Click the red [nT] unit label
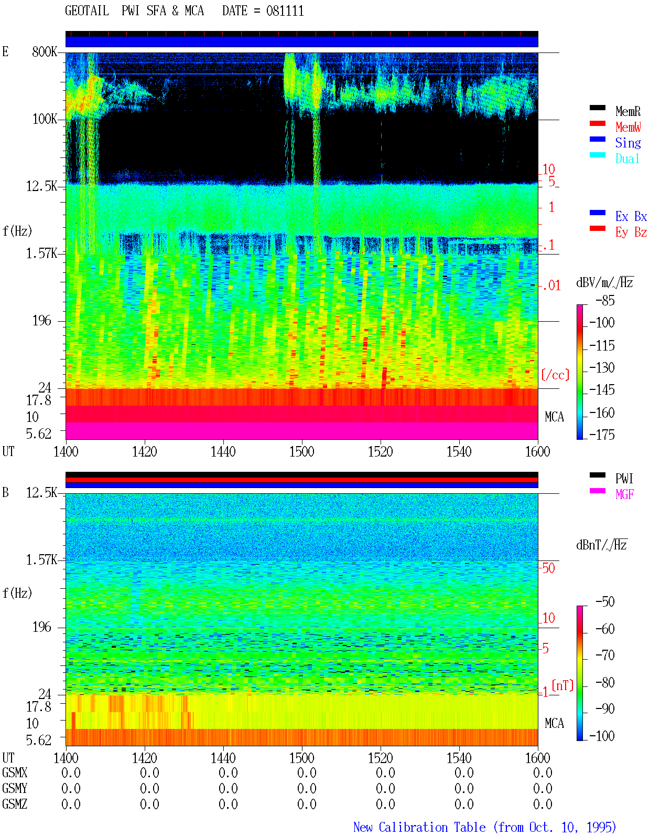671x836 pixels. coord(562,685)
